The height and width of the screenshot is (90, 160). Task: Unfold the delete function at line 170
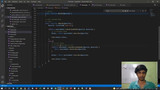[38, 13]
